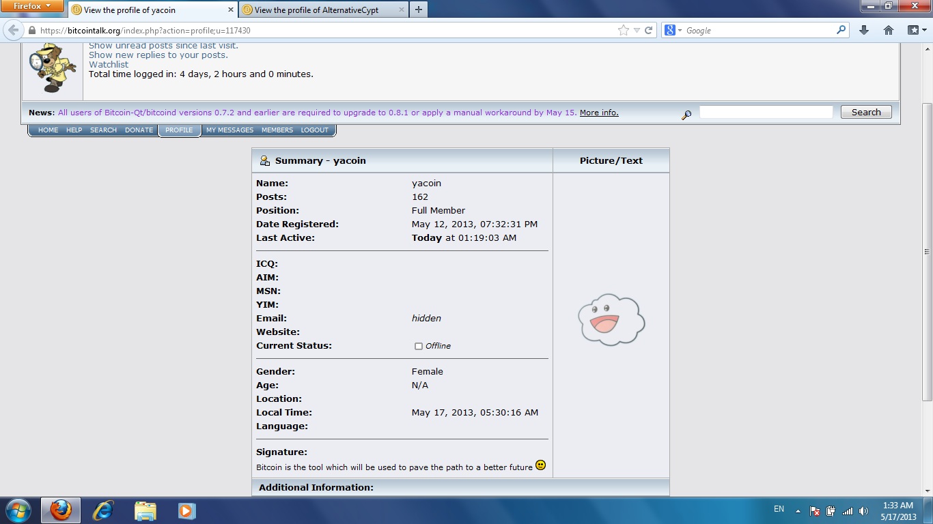933x524 pixels.
Task: Click the volume speaker tray icon
Action: 863,510
